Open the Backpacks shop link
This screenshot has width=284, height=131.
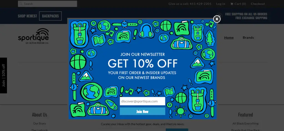click(x=50, y=16)
